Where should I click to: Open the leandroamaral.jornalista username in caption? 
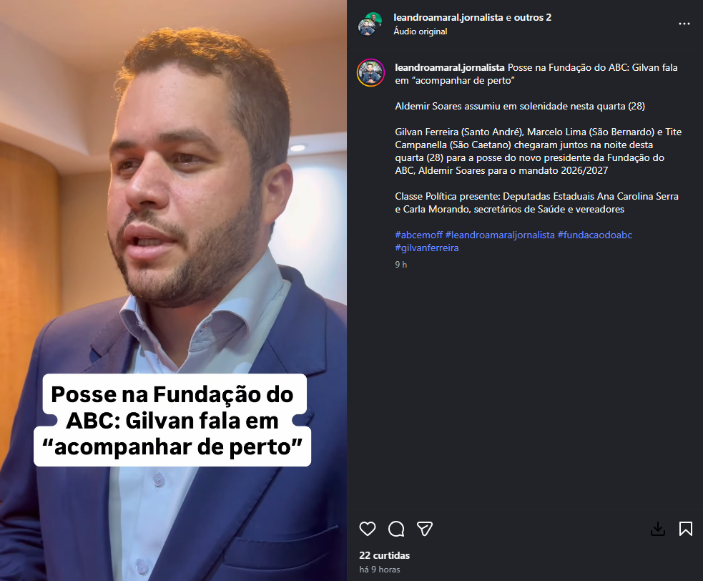[450, 68]
